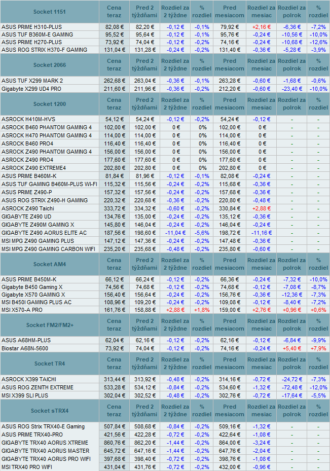Viewport: 330px width, 471px height.
Task: Select ASROCK B460 PHANTOM GAMING 4
Action: 47,127
